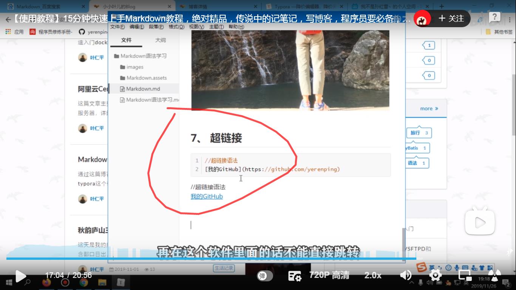This screenshot has height=290, width=516.
Task: Click the 17:04 / 20:56 time display
Action: 68,275
